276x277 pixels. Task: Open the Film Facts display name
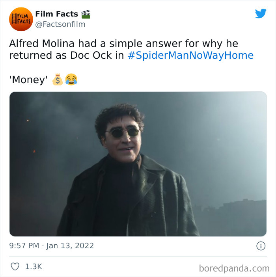[56, 14]
